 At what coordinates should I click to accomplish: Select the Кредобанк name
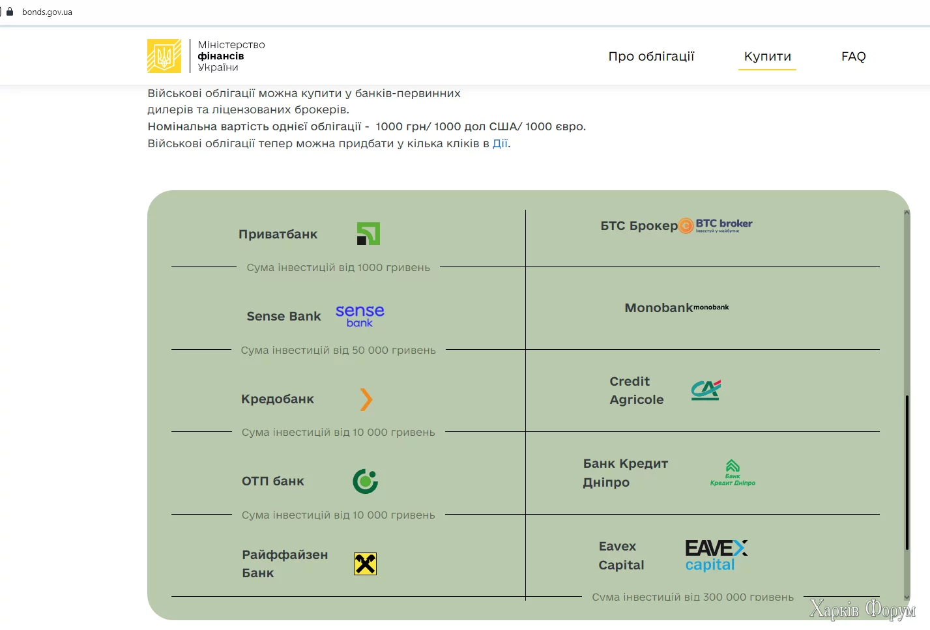point(278,399)
